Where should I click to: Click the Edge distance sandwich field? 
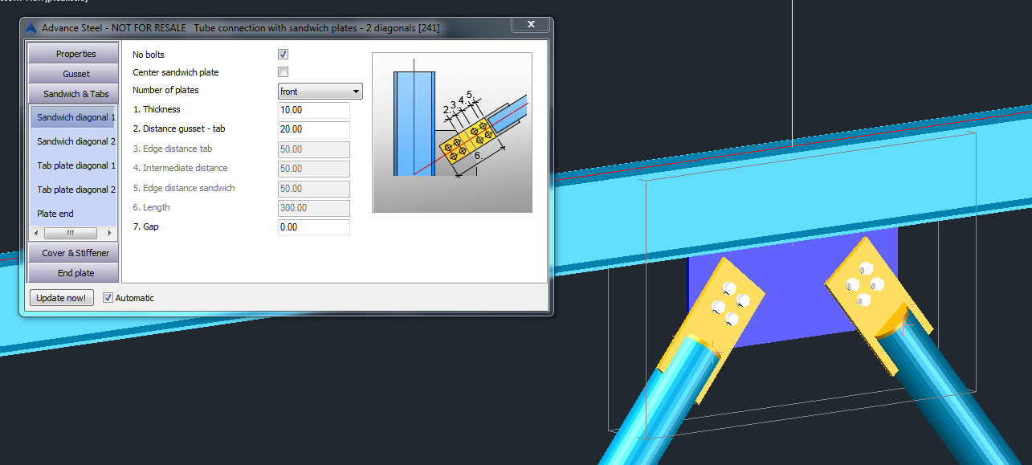[x=314, y=188]
